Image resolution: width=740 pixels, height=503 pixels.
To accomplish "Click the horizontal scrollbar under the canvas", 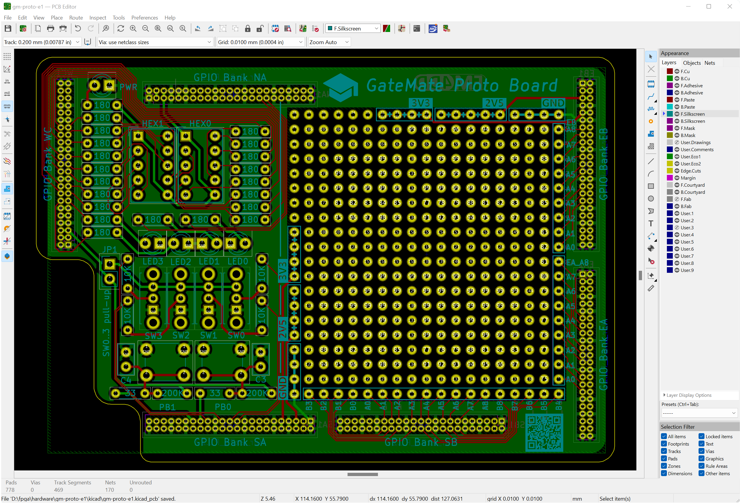I will [x=362, y=474].
